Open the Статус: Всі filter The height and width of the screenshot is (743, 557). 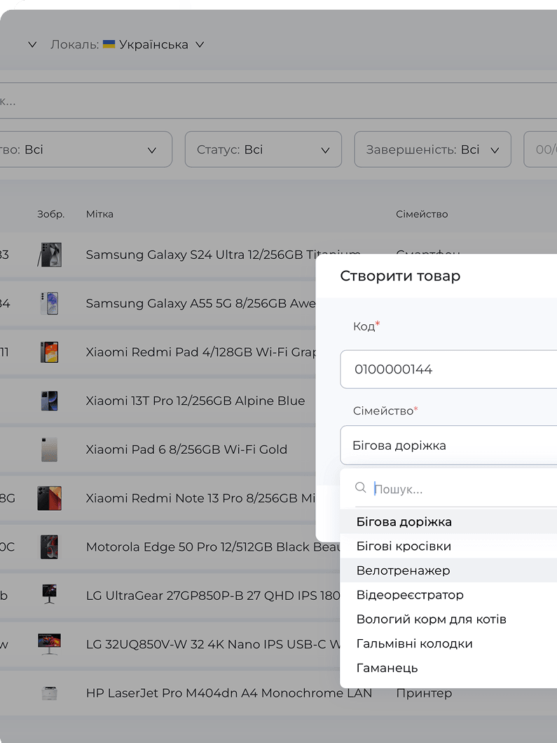point(263,149)
